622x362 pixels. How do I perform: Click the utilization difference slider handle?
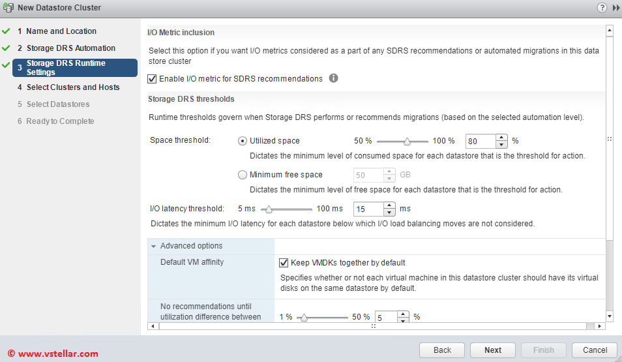[304, 318]
